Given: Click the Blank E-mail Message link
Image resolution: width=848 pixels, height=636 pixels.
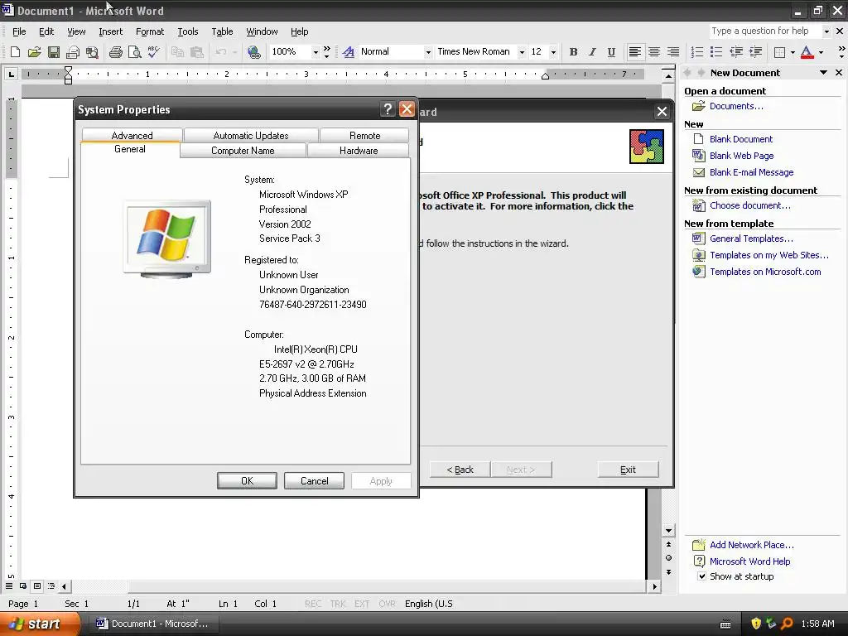Looking at the screenshot, I should pos(751,172).
